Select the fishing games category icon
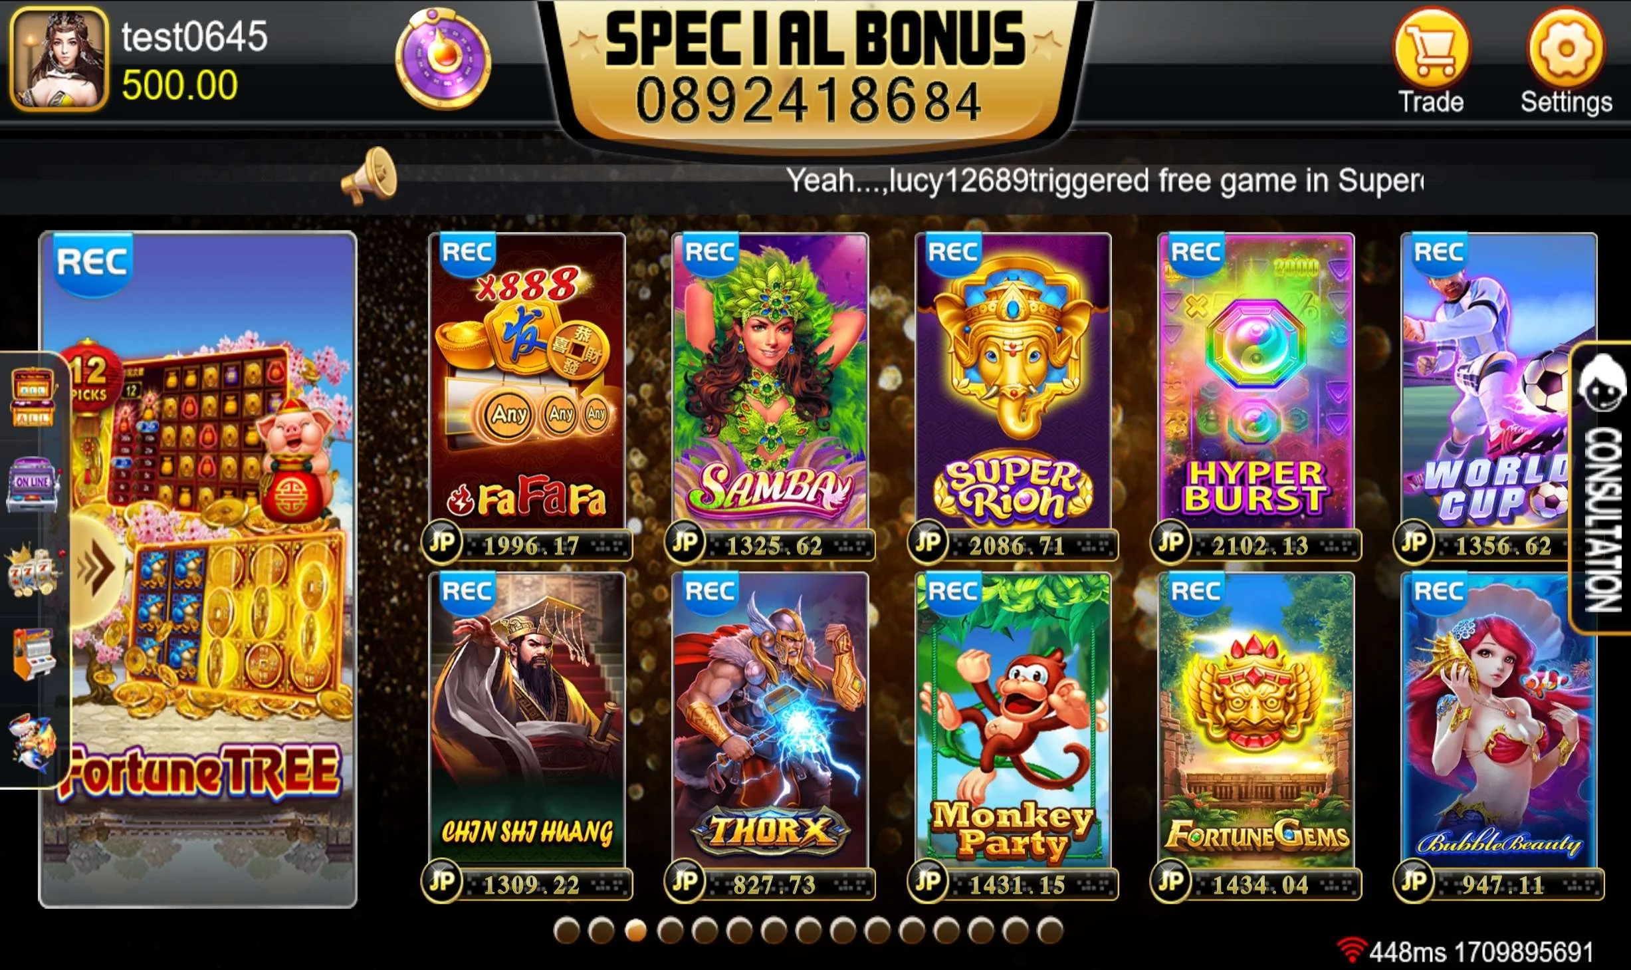This screenshot has width=1631, height=970. [33, 742]
